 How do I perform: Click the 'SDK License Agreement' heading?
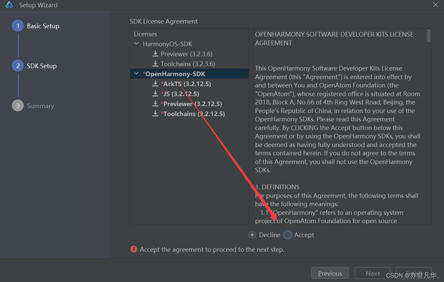pos(164,21)
